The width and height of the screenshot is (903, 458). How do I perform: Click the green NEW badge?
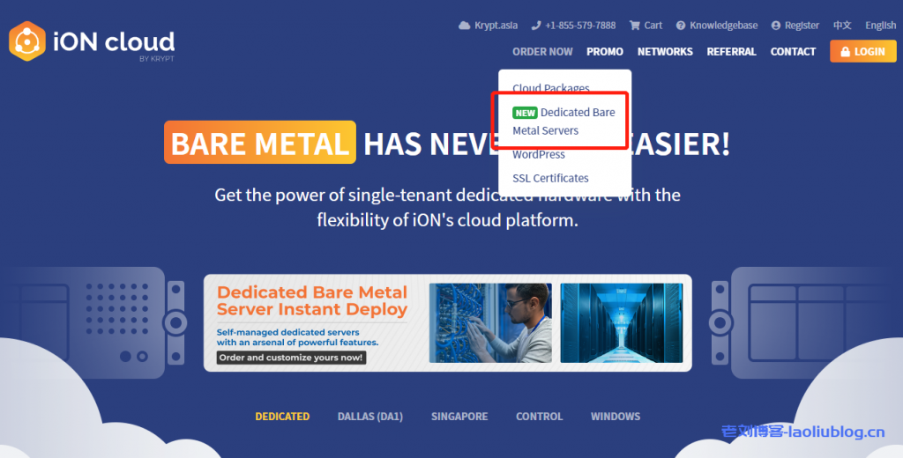coord(526,113)
